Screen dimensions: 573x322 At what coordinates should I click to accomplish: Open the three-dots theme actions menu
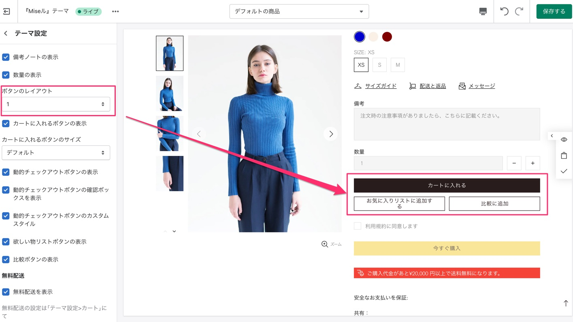(x=115, y=11)
